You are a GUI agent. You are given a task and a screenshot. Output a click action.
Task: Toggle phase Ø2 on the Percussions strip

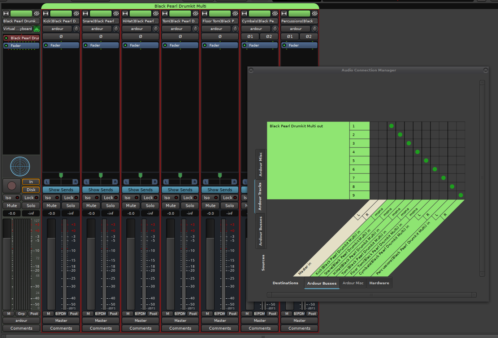(x=309, y=36)
